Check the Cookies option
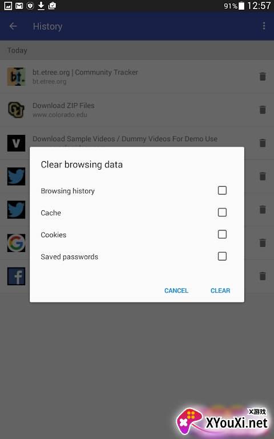The width and height of the screenshot is (274, 439). pyautogui.click(x=222, y=234)
